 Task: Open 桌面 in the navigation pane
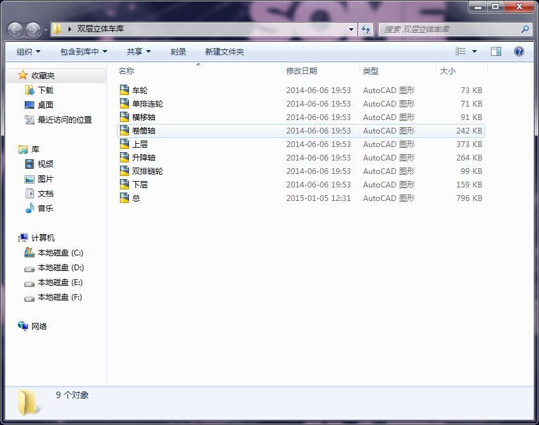pos(39,105)
